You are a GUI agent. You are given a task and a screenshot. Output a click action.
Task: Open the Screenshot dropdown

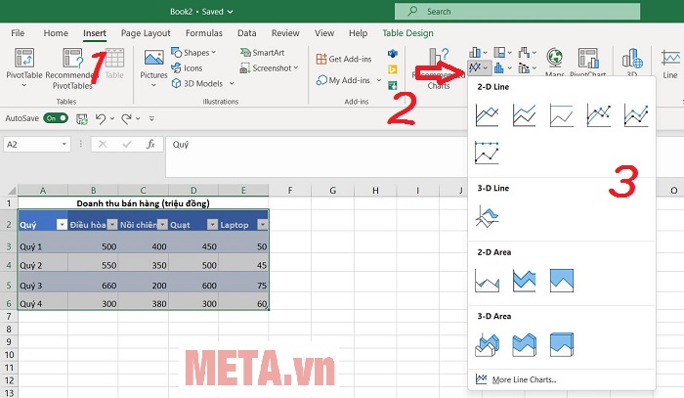pyautogui.click(x=269, y=68)
